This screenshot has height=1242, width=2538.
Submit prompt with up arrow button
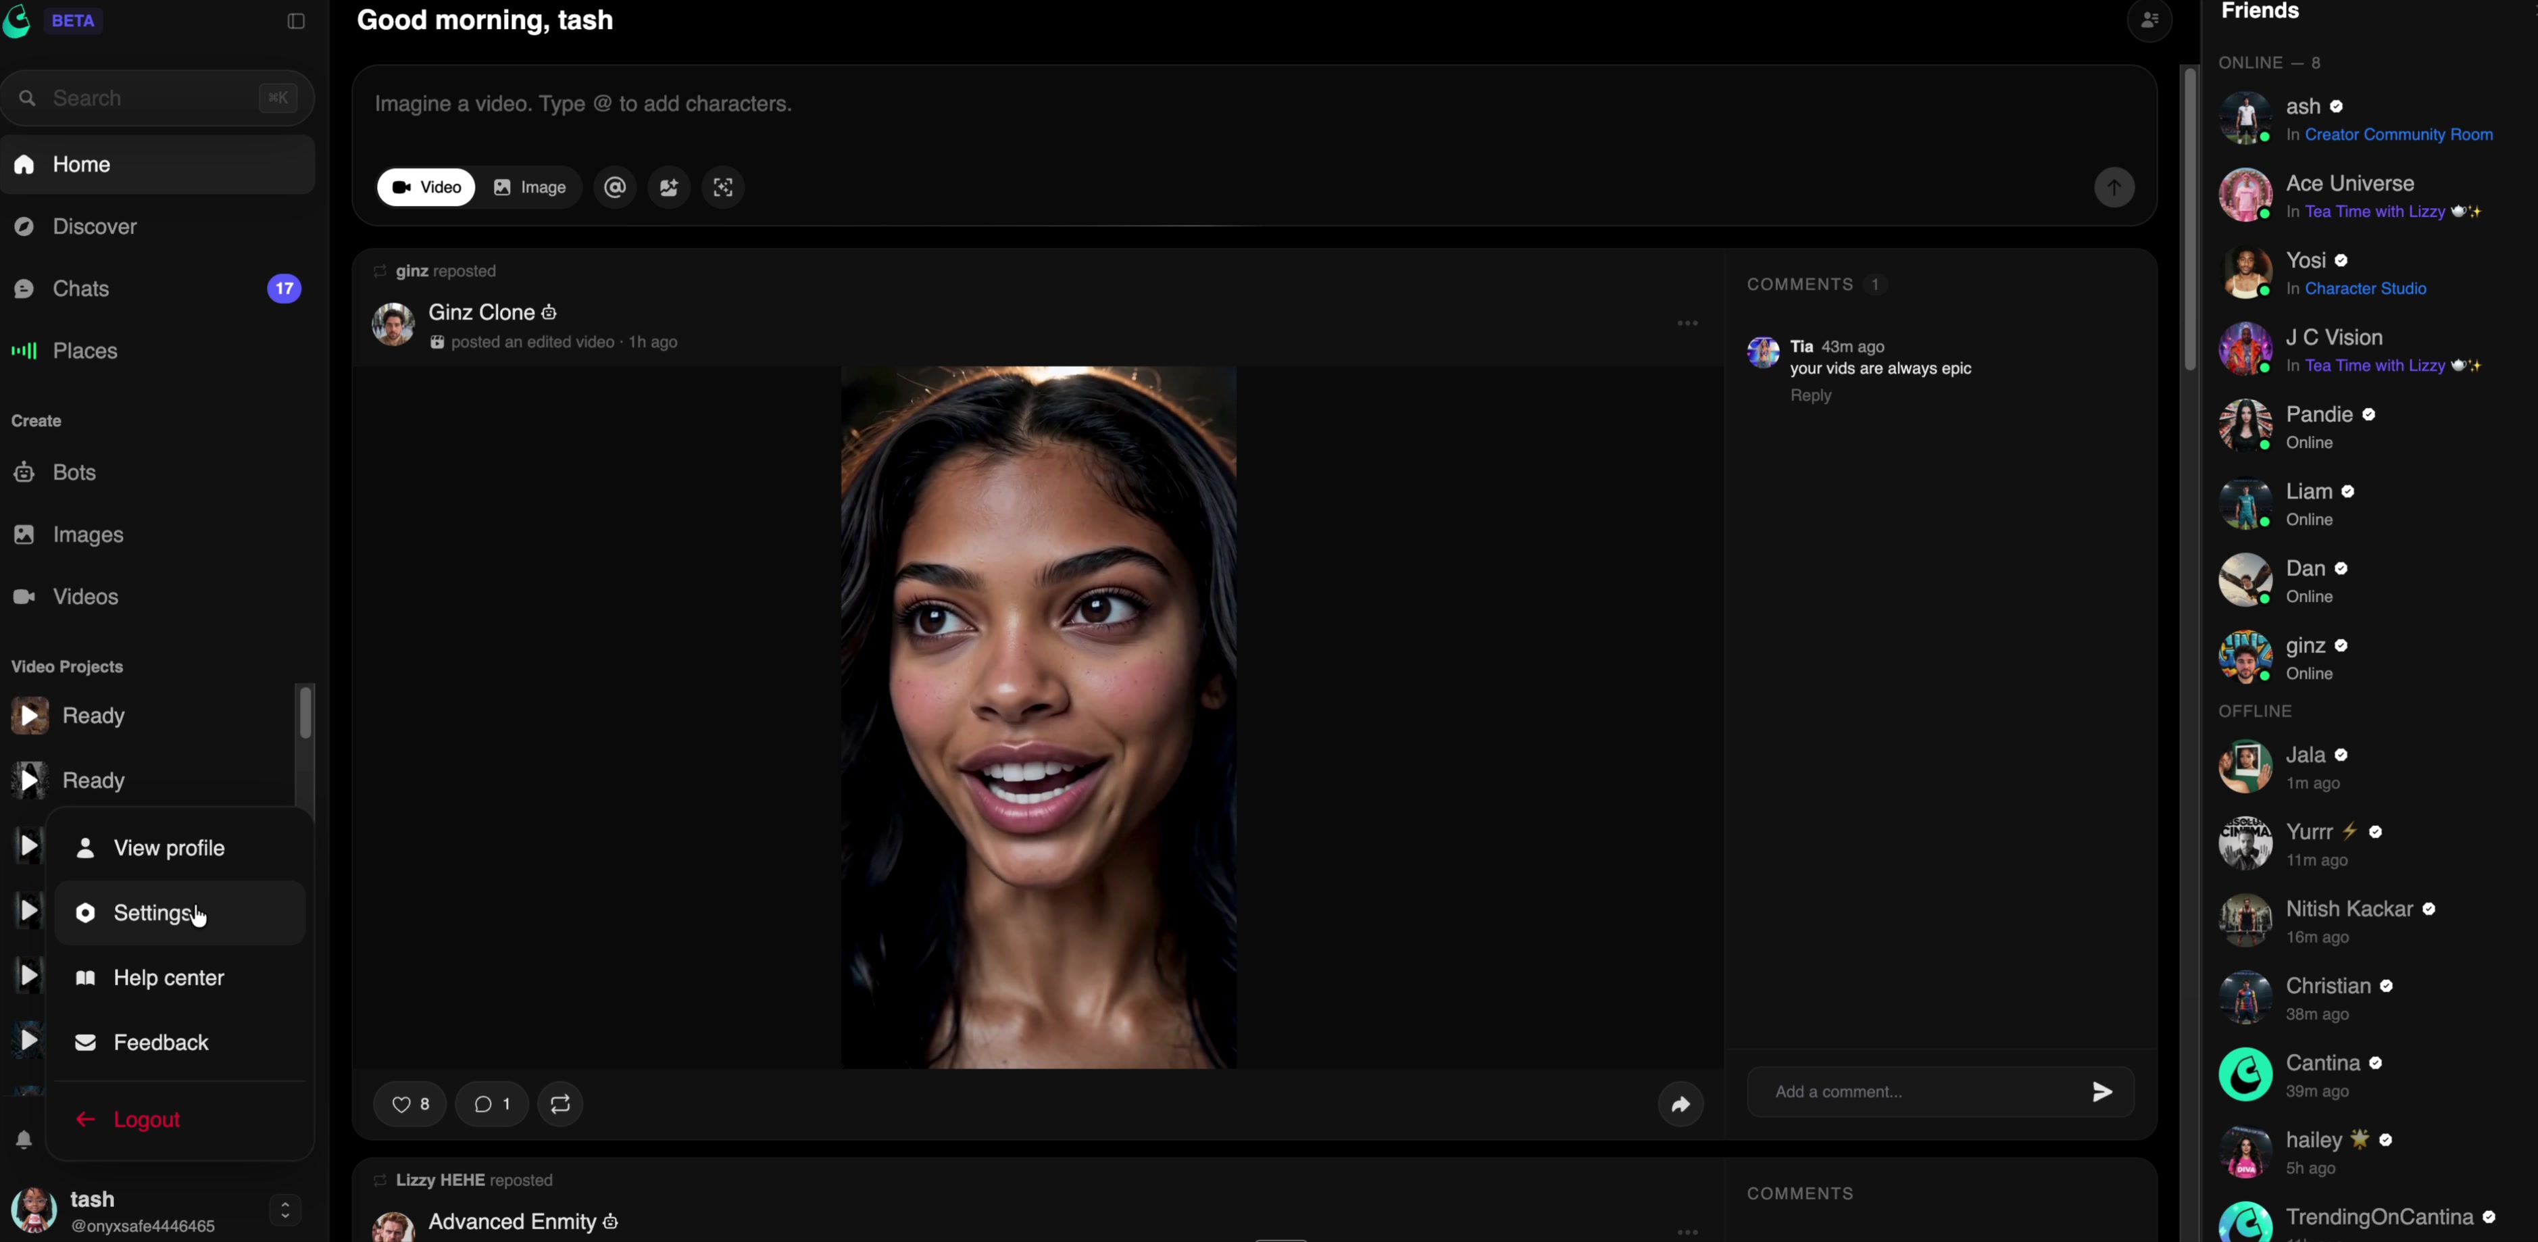coord(2114,187)
